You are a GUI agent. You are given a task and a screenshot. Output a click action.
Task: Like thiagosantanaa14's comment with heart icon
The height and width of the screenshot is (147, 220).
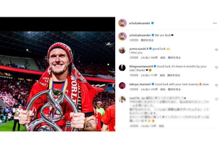point(217,68)
